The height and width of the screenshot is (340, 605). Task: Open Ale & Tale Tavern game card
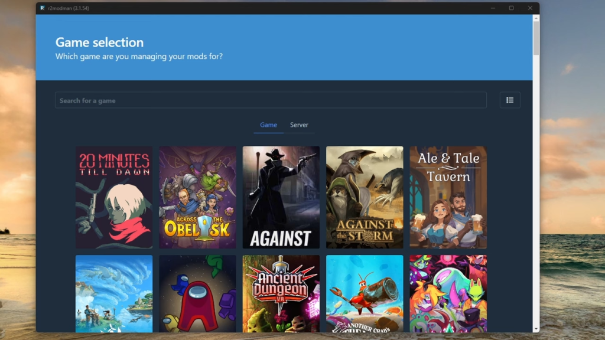click(448, 197)
